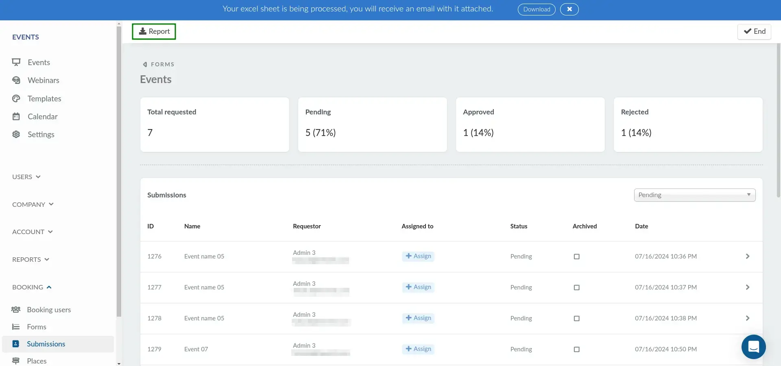Screen dimensions: 781x366
Task: Click the Events monitor icon in sidebar
Action: (x=16, y=62)
